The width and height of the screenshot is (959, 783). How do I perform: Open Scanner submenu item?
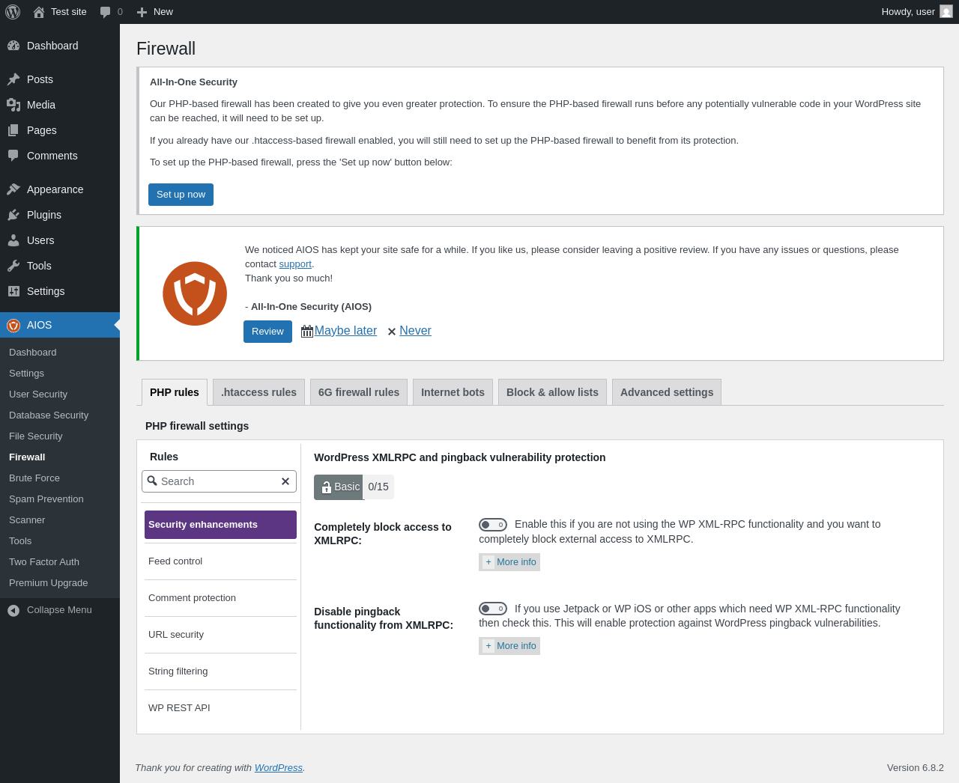60,520
